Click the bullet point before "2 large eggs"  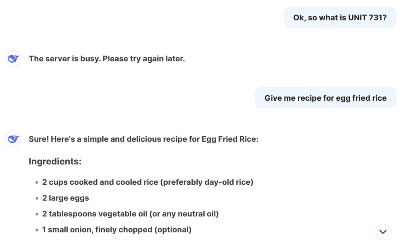(x=37, y=198)
